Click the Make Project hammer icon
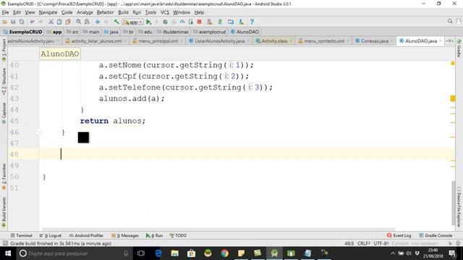 click(x=116, y=22)
